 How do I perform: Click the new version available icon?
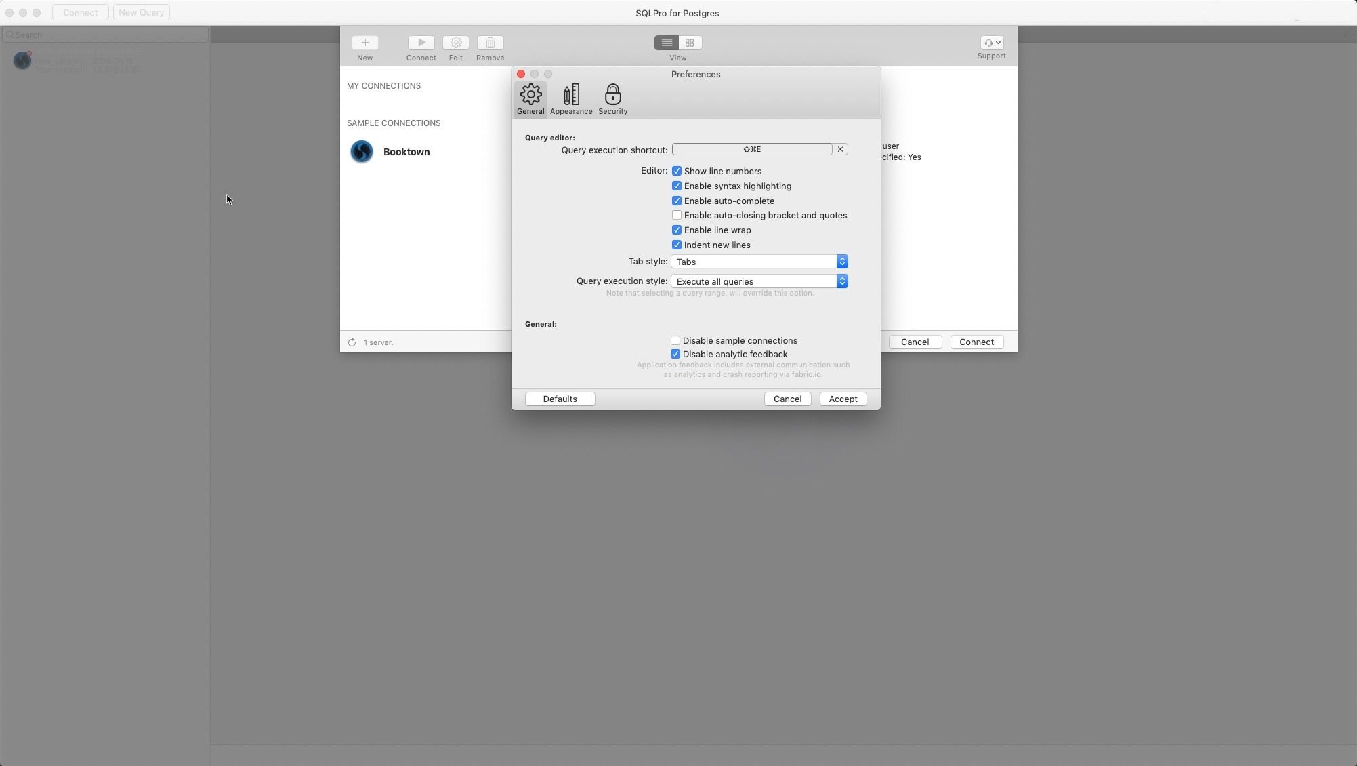(x=22, y=60)
